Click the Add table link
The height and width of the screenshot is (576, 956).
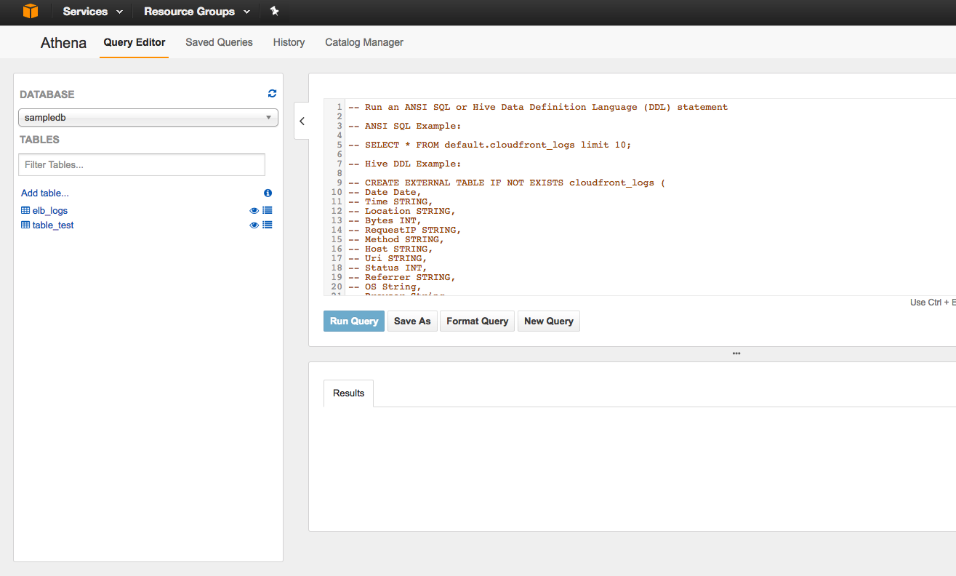tap(45, 193)
